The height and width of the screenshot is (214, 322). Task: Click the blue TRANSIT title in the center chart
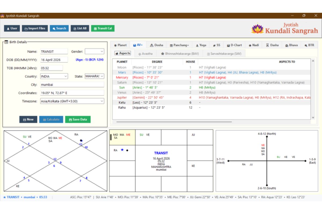coord(161,153)
